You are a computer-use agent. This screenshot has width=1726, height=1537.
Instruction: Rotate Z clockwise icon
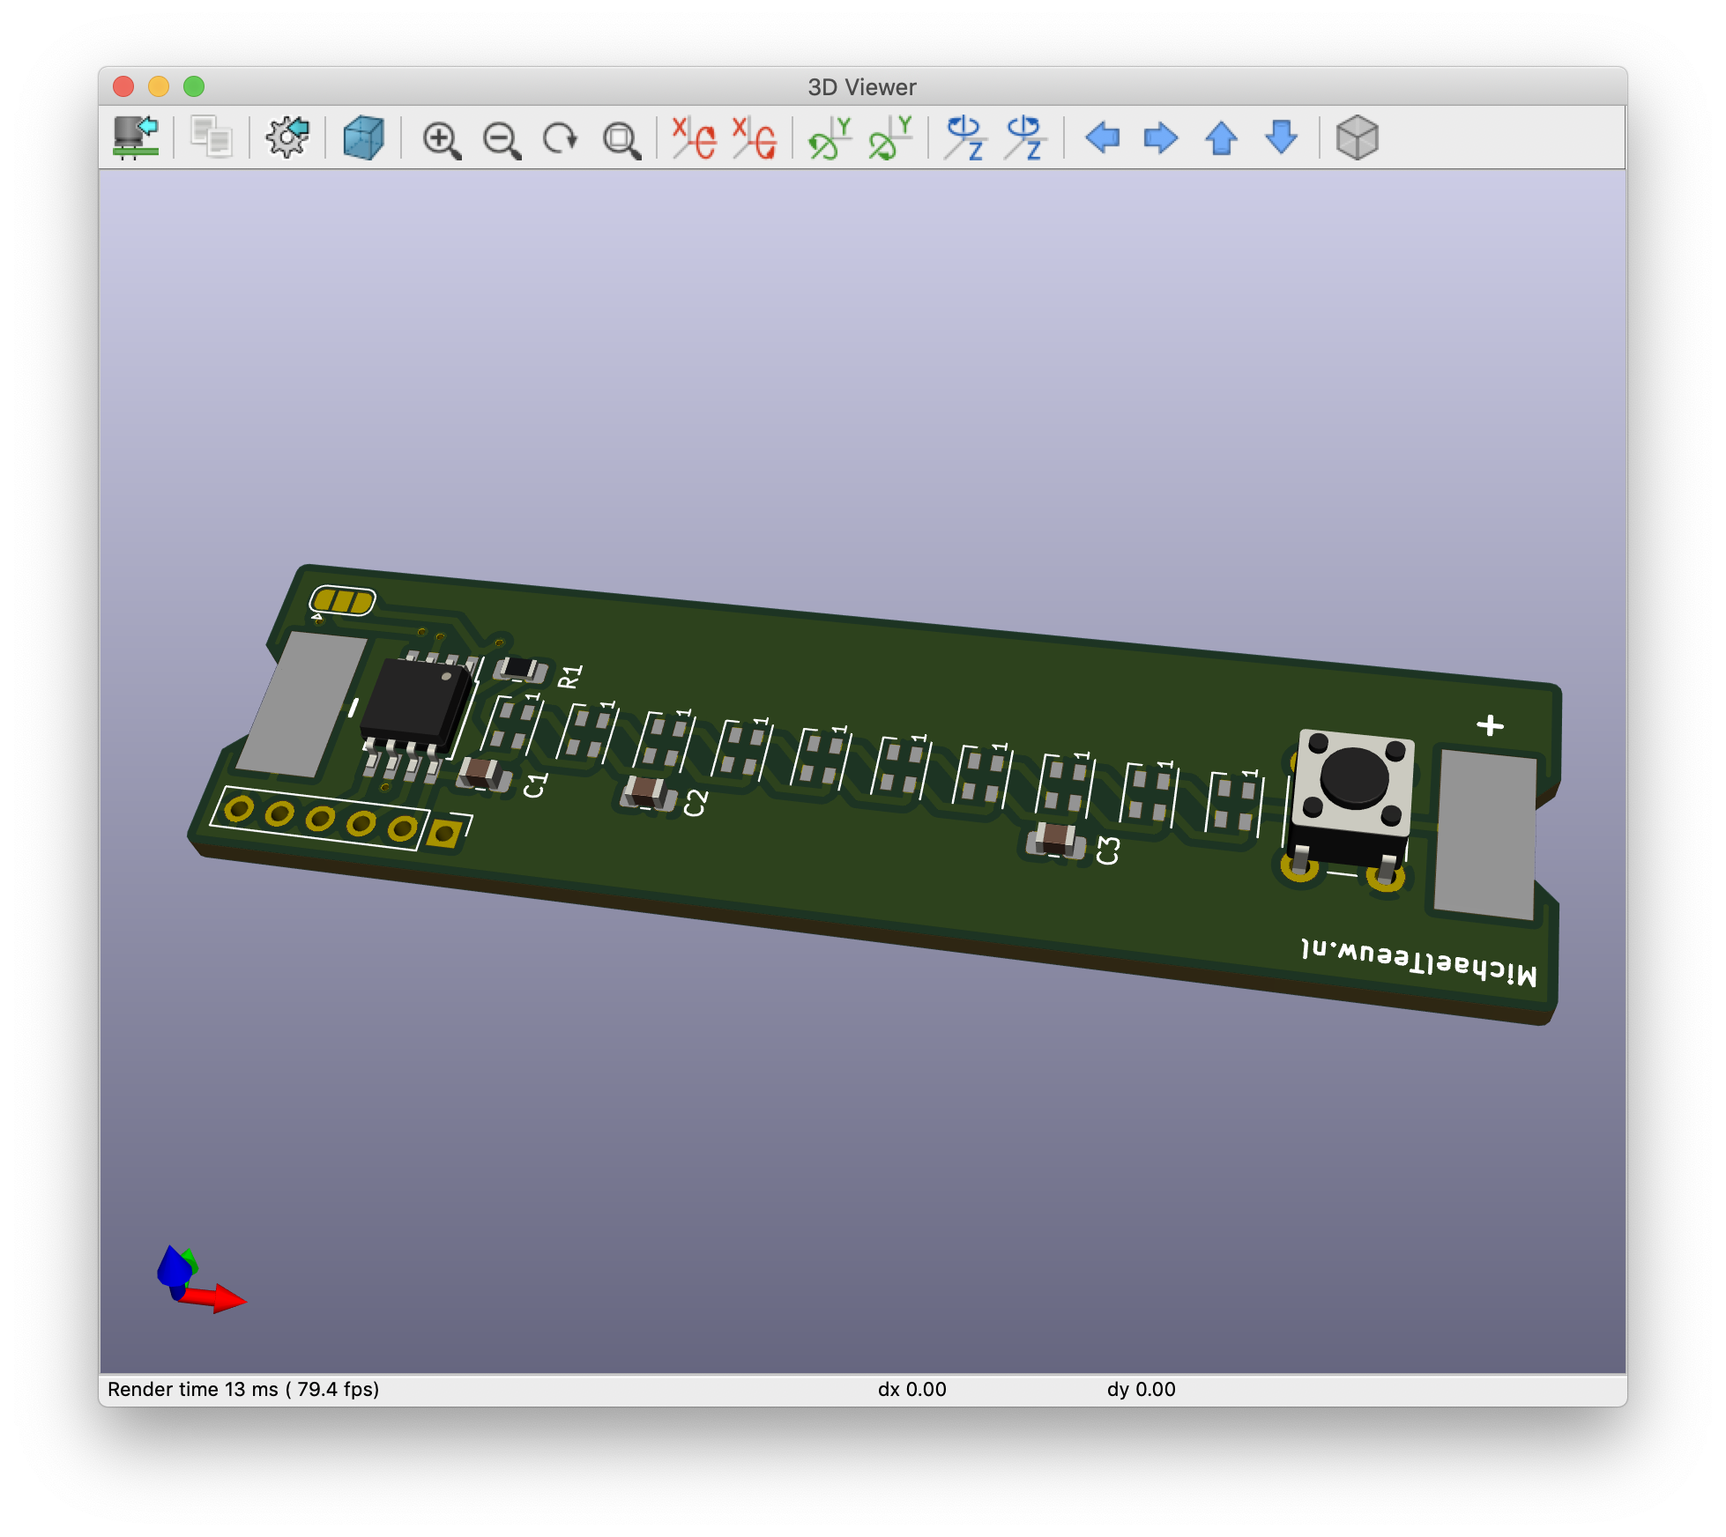[965, 138]
